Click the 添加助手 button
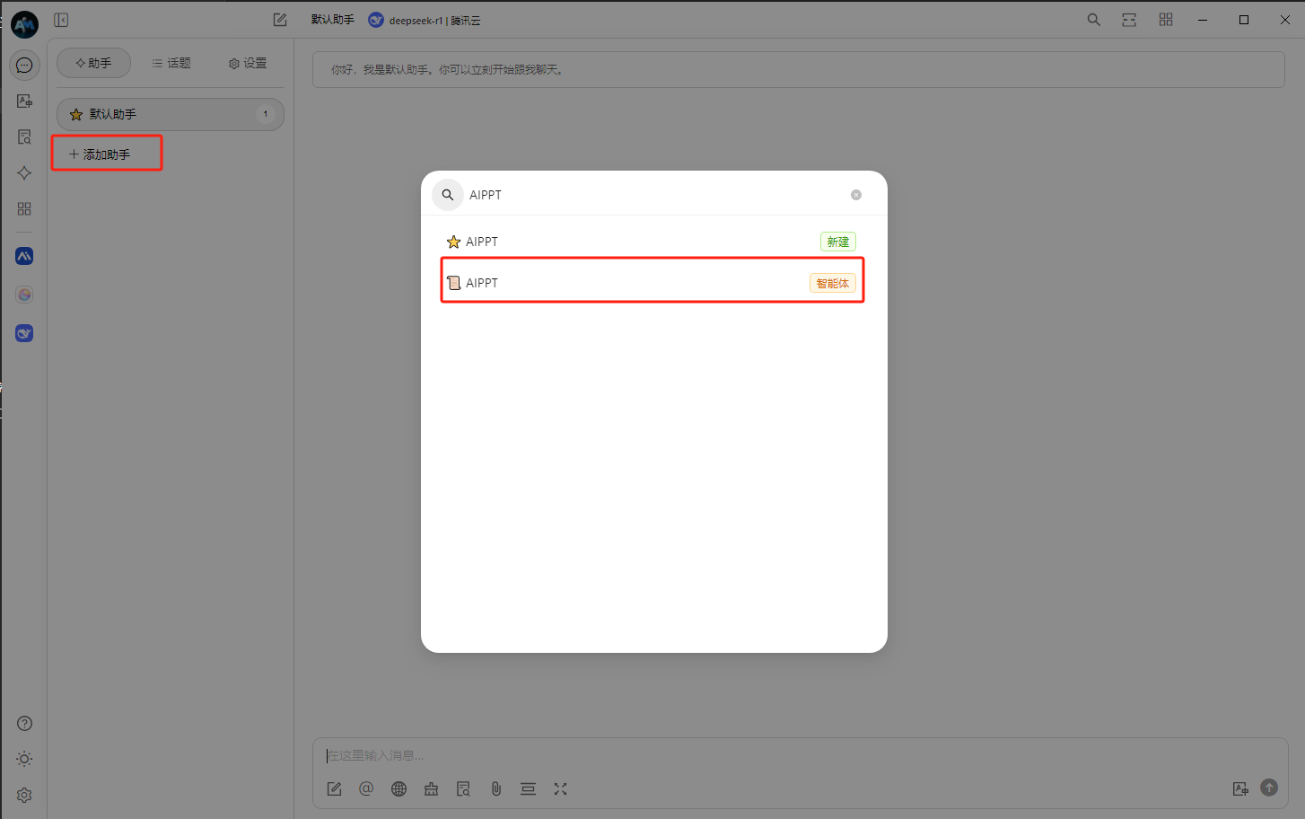The height and width of the screenshot is (819, 1305). point(107,154)
